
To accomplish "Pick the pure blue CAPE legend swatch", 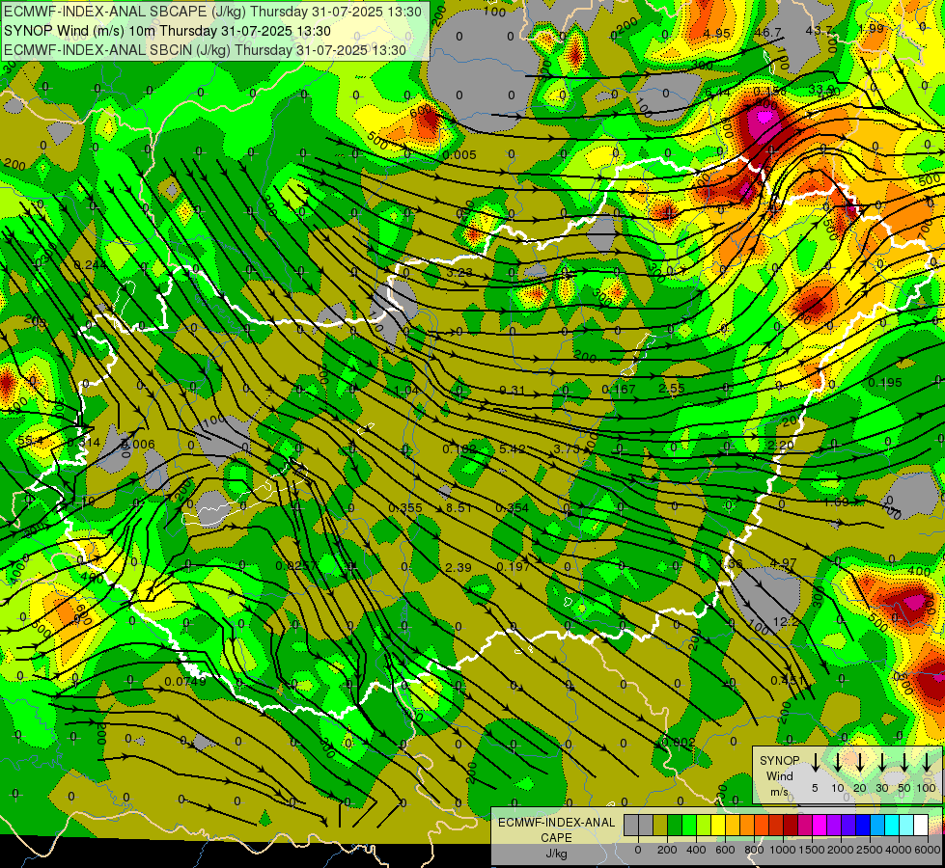I will [x=864, y=825].
